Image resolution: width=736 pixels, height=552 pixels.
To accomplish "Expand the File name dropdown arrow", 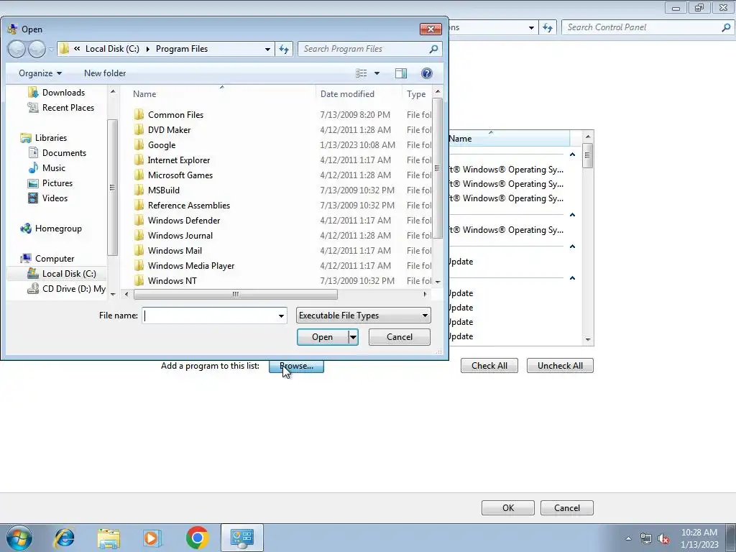I will 281,316.
